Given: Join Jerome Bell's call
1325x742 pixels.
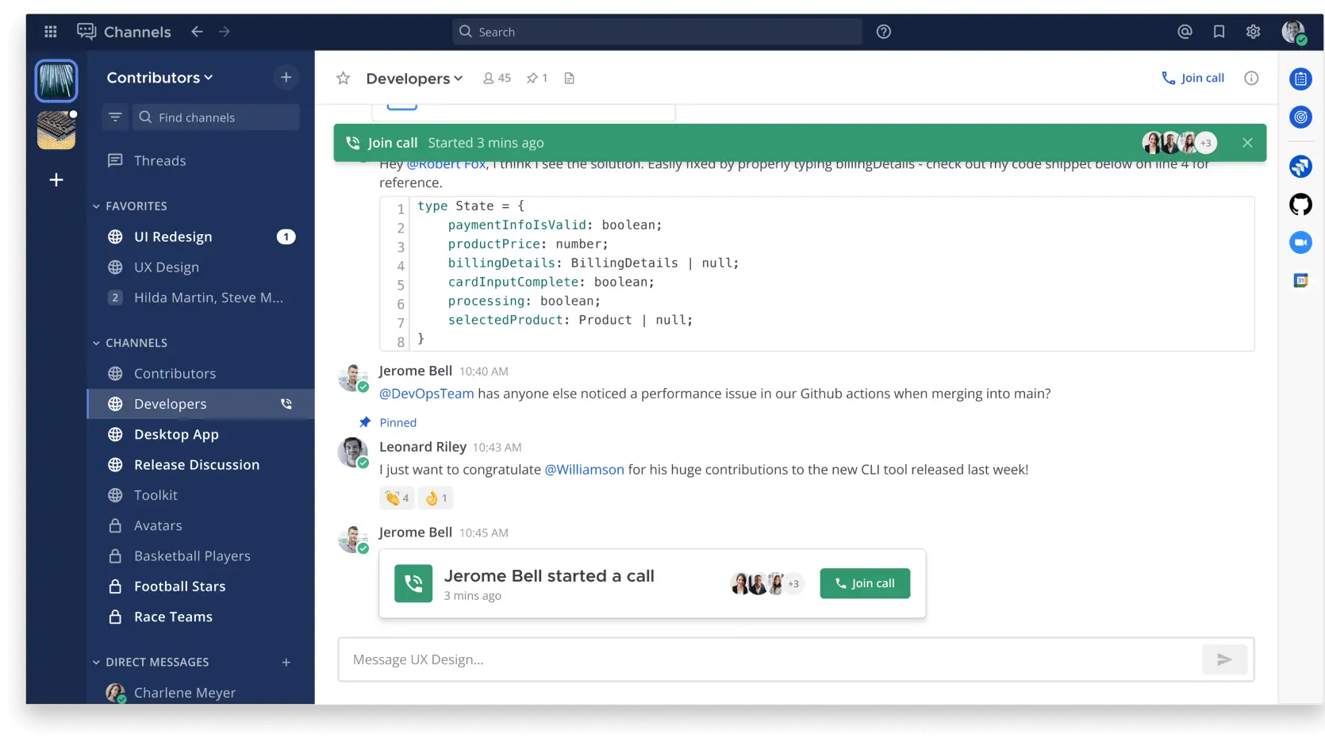Looking at the screenshot, I should 864,582.
